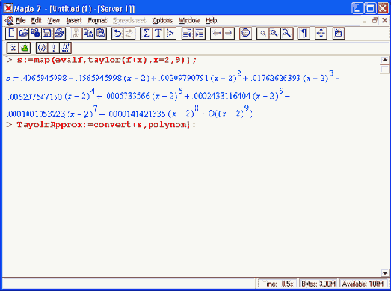
Task: Toggle the Maple leaf input mode icon
Action: click(25, 48)
